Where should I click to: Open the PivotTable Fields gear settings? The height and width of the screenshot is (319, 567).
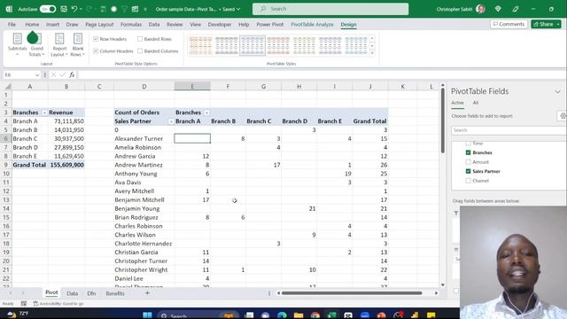tap(563, 116)
